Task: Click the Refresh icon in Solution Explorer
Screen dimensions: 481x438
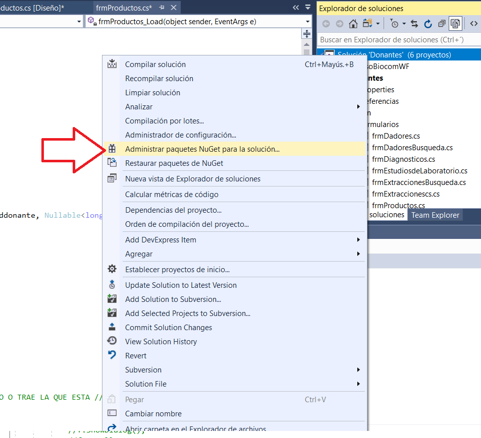Action: pyautogui.click(x=428, y=24)
